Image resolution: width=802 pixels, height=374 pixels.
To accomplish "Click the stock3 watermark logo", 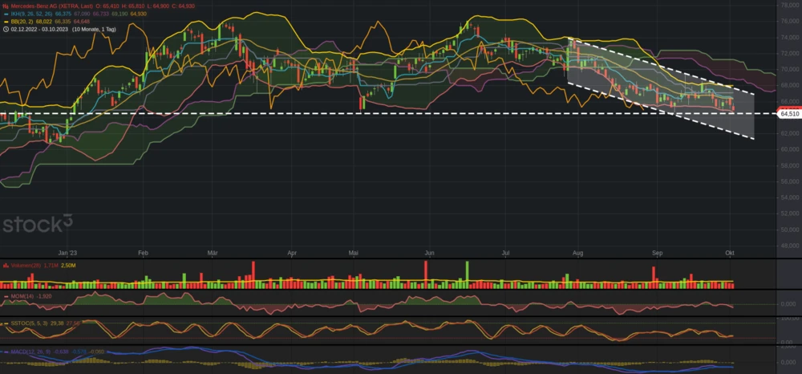I will click(37, 223).
